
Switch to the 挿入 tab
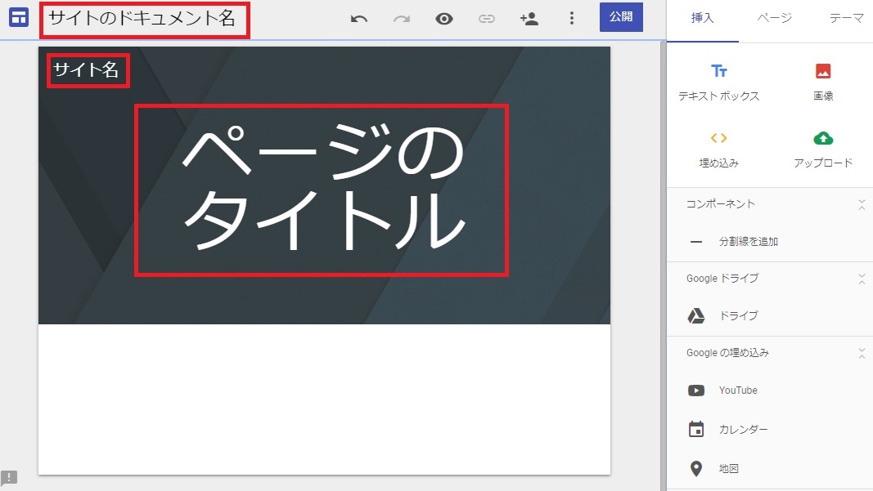pyautogui.click(x=702, y=18)
